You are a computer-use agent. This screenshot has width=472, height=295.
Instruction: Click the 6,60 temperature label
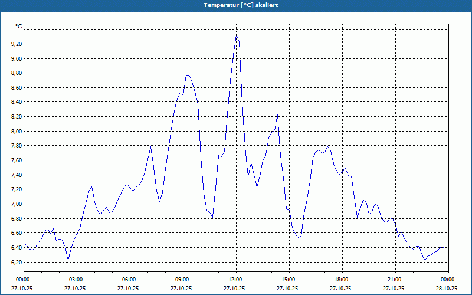pos(17,233)
